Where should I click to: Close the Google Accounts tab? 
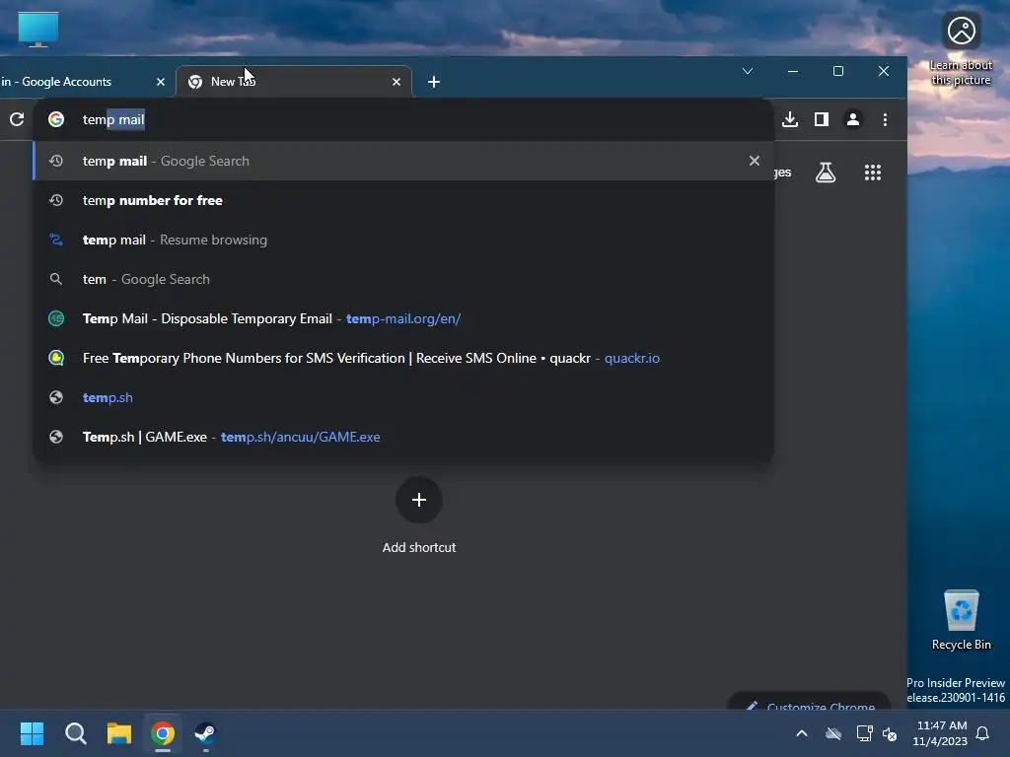pyautogui.click(x=161, y=82)
